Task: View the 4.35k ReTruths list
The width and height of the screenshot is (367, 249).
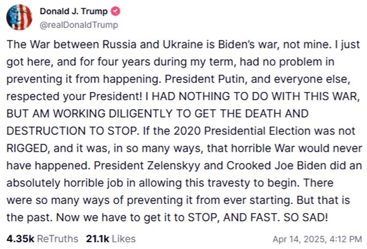Action: point(43,238)
